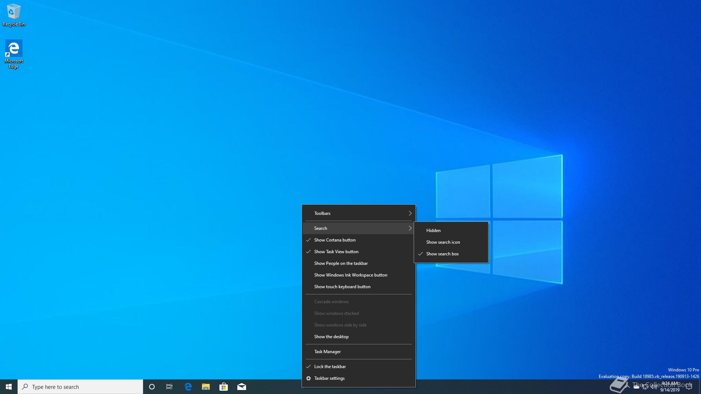Click the greyed Cascade windows entry

[x=359, y=302]
